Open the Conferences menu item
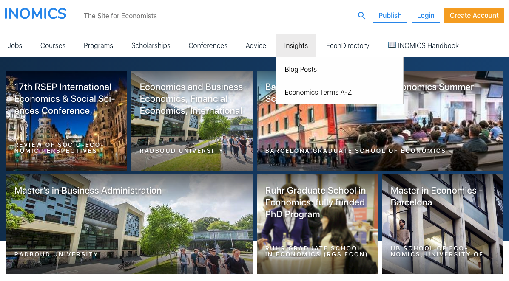Screen dimensions: 509x281 point(208,46)
